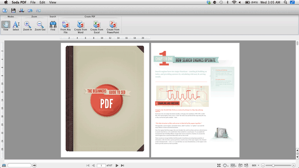Open the 66% zoom level dropdown
The height and width of the screenshot is (168, 299).
(255, 165)
